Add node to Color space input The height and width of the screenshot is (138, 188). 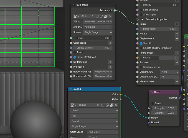(x=110, y=43)
